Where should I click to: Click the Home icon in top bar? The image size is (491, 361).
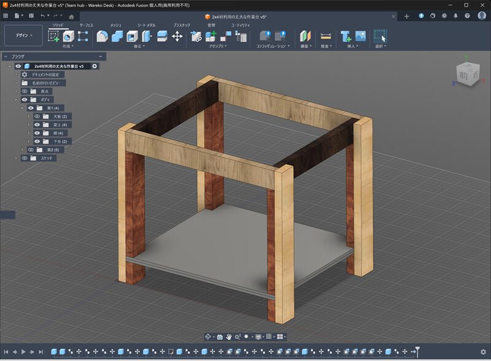point(72,16)
